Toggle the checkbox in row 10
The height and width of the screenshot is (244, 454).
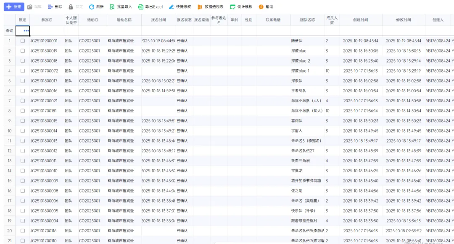click(x=23, y=131)
